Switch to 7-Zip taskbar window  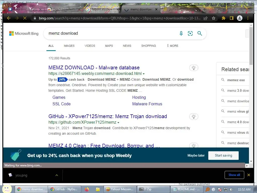[153, 189]
